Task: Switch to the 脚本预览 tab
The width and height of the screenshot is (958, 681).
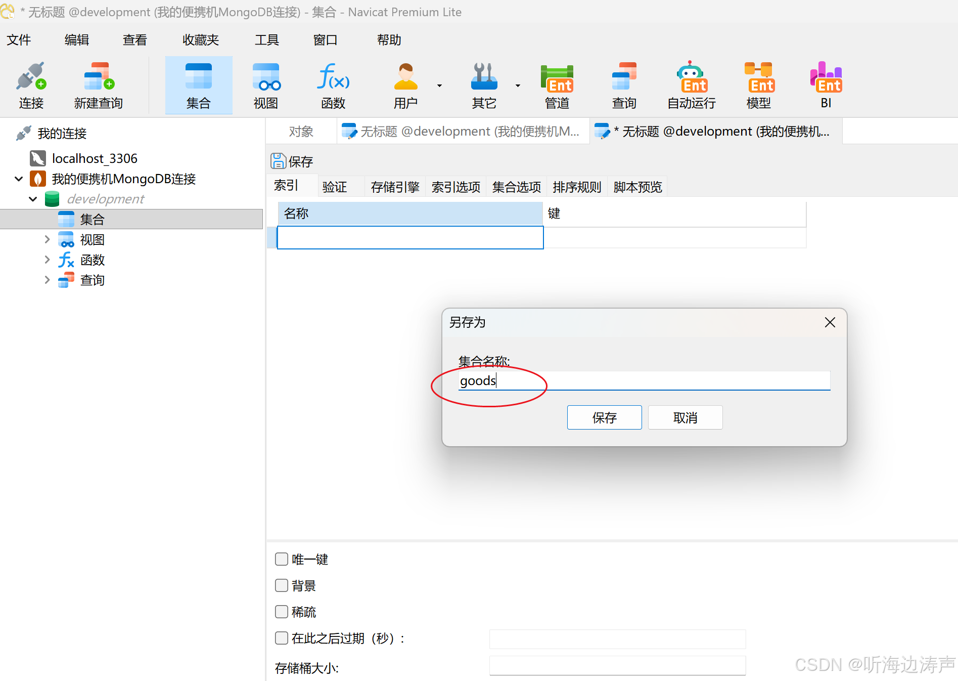Action: click(x=637, y=187)
